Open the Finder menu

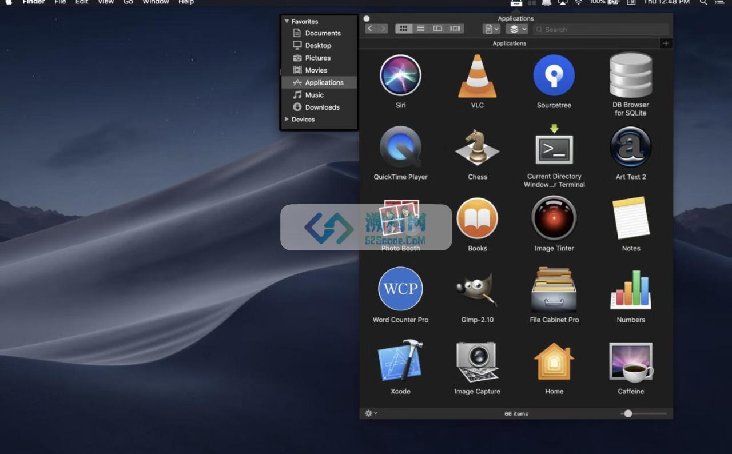coord(34,2)
